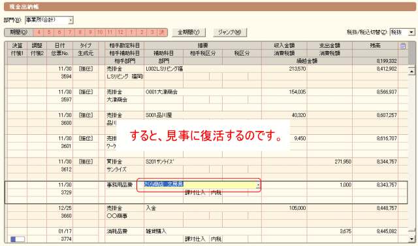Click the scroll down arrow of ledger
Viewport: 418px width, 246px height.
click(x=411, y=239)
